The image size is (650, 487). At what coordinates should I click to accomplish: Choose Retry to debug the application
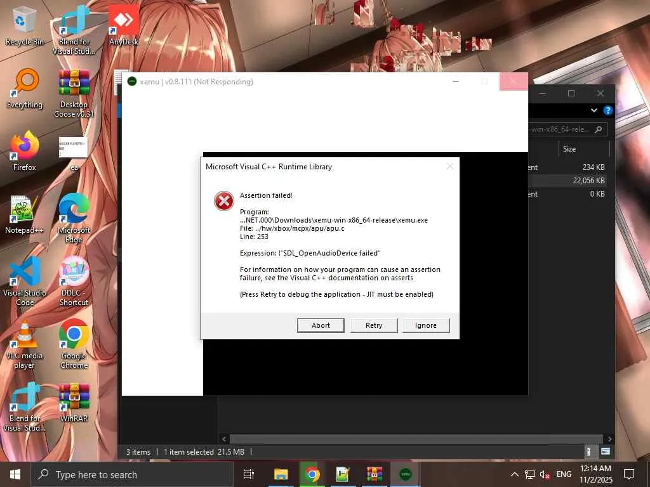[373, 325]
